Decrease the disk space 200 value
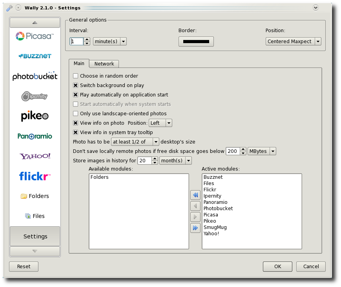341x287 pixels. 243,153
